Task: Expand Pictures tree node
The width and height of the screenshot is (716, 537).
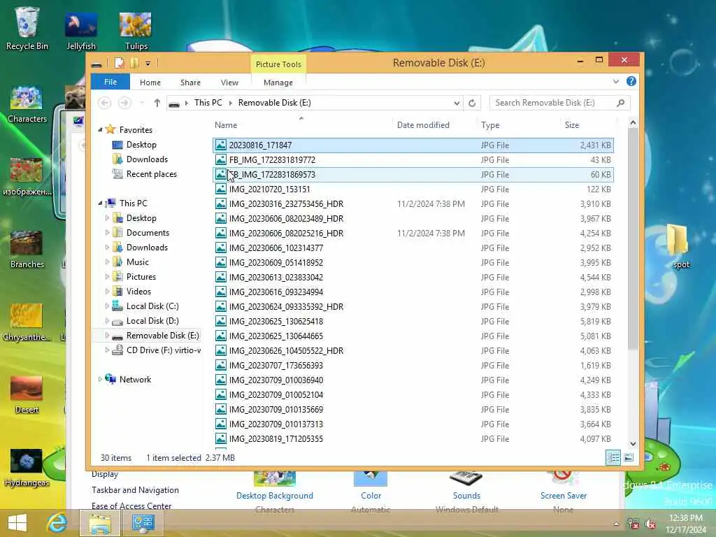Action: 107,277
